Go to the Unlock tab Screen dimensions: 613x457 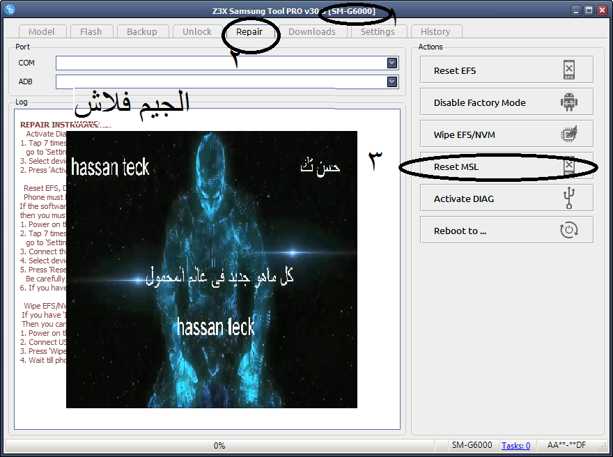[197, 31]
